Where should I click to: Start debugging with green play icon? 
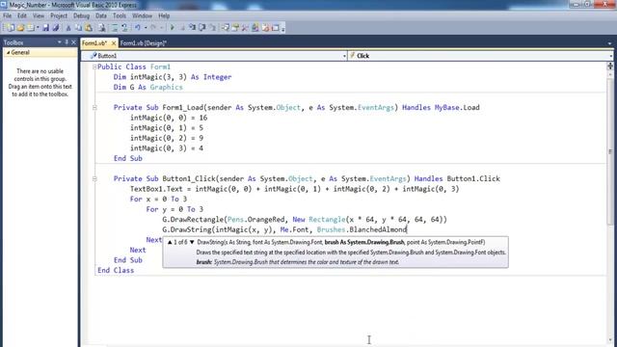[x=172, y=28]
